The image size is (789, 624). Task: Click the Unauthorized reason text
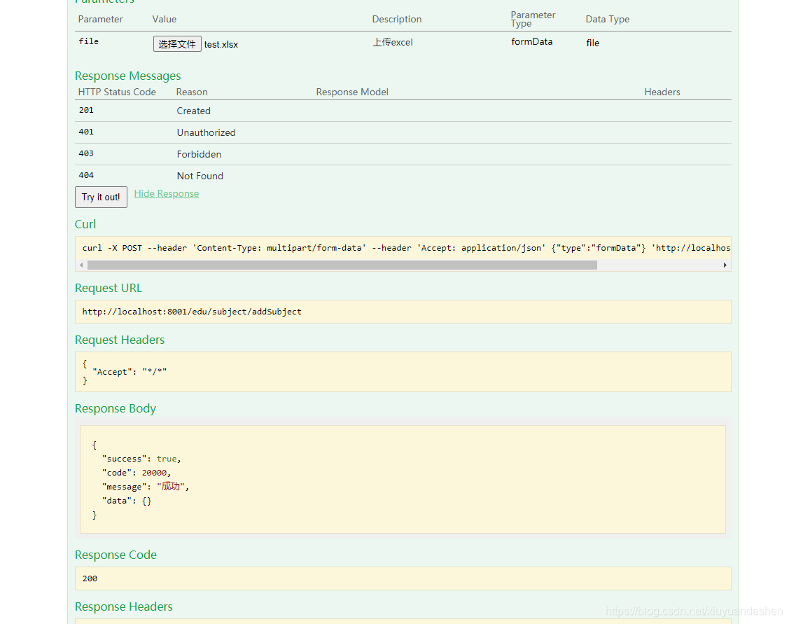(x=207, y=132)
